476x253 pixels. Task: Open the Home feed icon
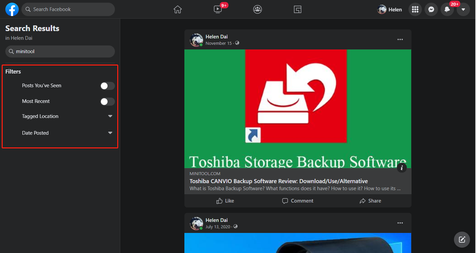click(178, 9)
